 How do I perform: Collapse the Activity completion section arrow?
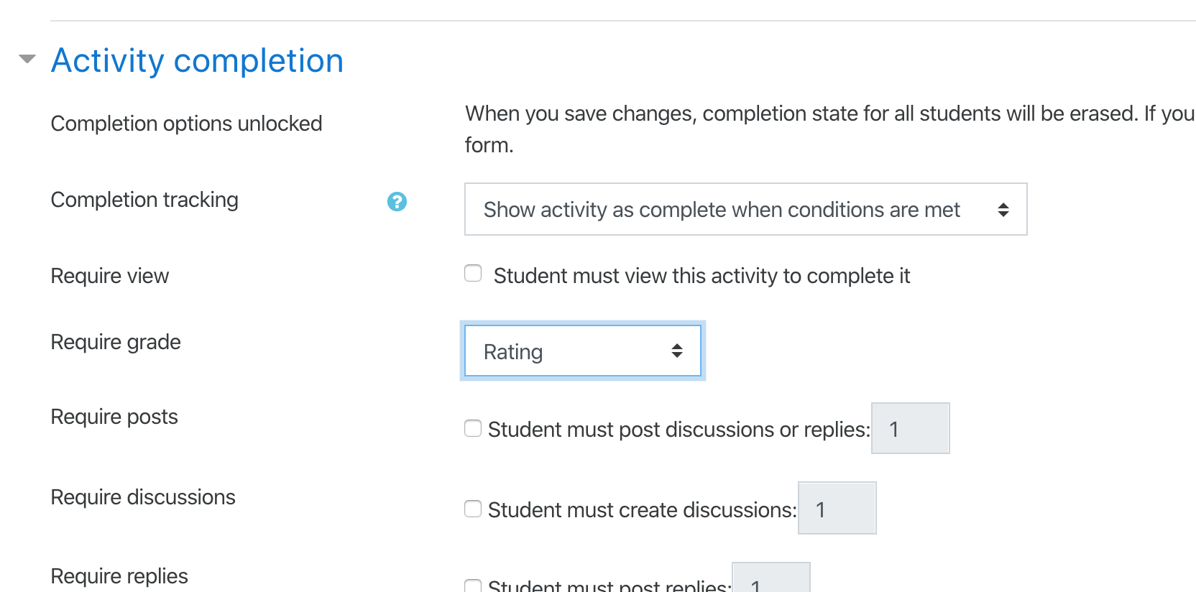(x=27, y=59)
